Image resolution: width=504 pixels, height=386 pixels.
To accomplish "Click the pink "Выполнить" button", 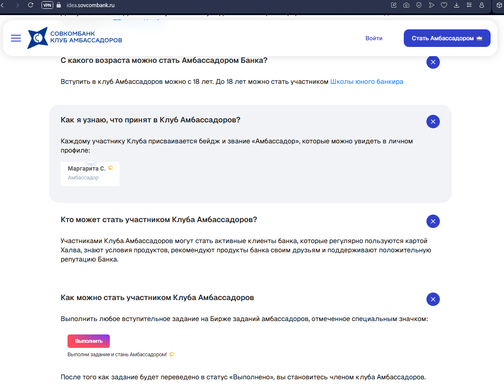I will tap(88, 341).
